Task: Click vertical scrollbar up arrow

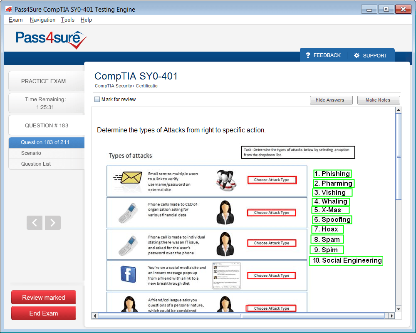Action: [x=398, y=109]
